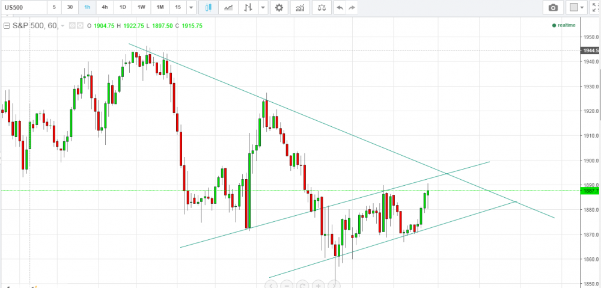Undo the last chart action
Screen dimensions: 601x288
click(x=340, y=7)
